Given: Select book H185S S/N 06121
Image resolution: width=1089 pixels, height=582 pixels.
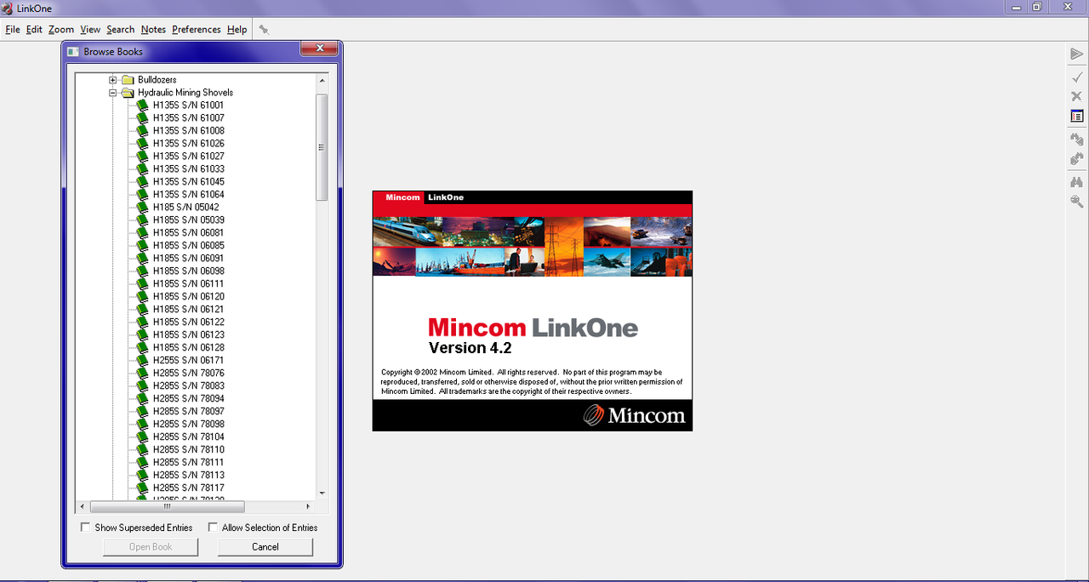Looking at the screenshot, I should tap(188, 310).
